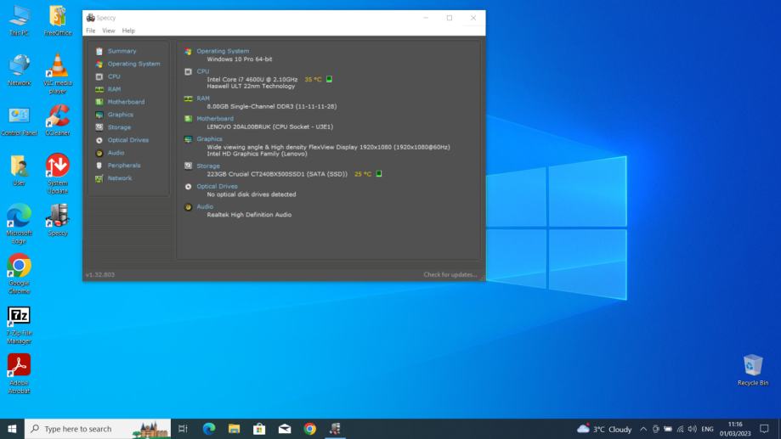Open Peripherals section in sidebar
This screenshot has height=439, width=781.
[x=123, y=166]
